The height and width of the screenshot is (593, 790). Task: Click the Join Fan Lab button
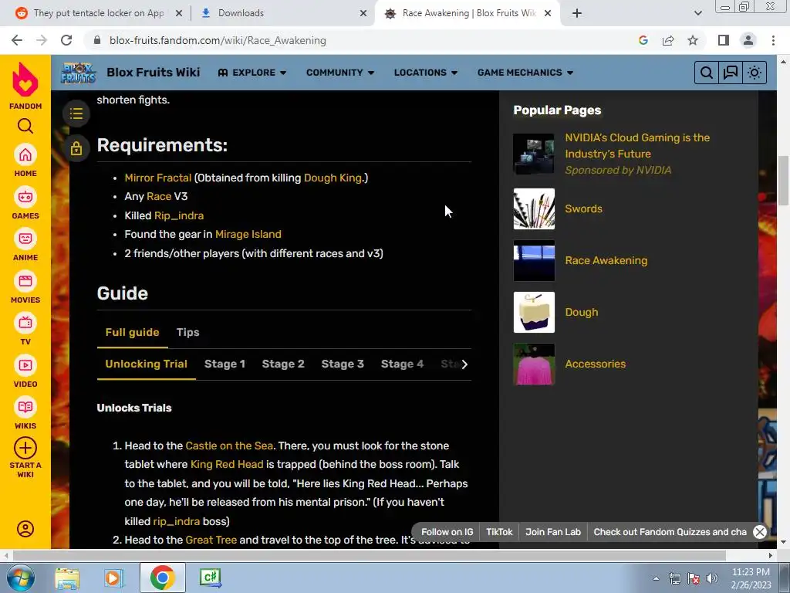pyautogui.click(x=552, y=532)
